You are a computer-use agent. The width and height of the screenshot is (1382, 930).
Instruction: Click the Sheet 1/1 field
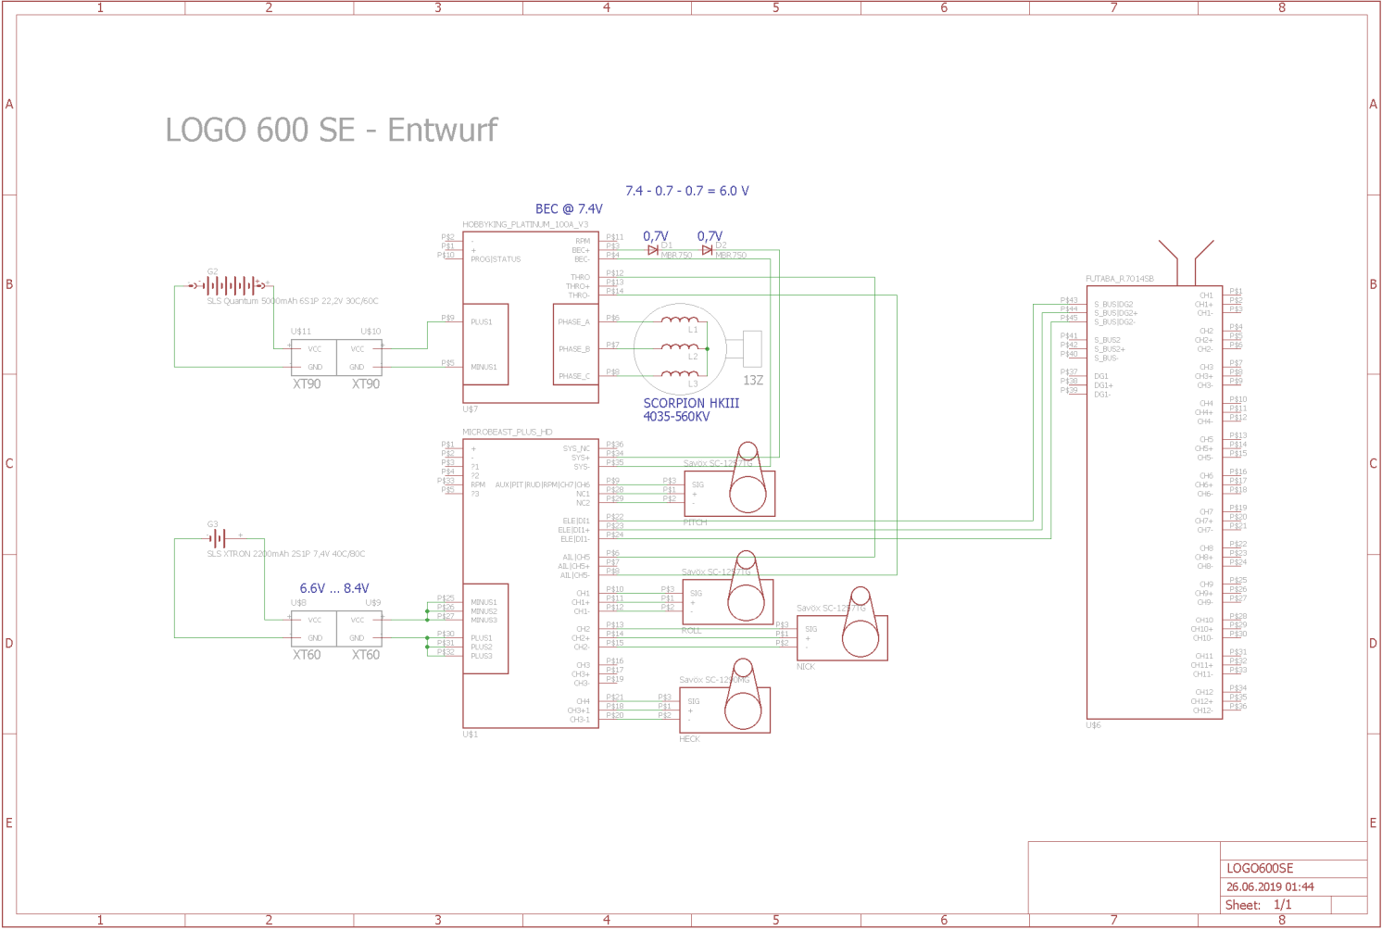point(1258,905)
